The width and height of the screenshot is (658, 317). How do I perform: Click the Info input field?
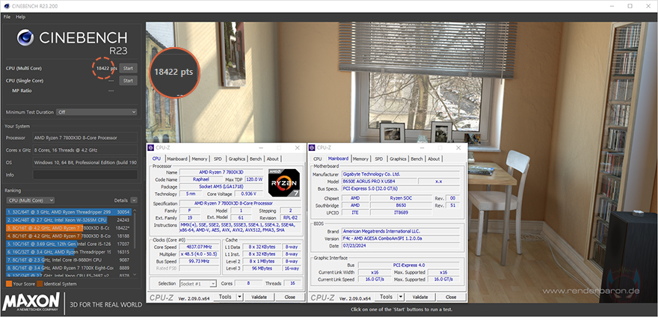pyautogui.click(x=85, y=175)
